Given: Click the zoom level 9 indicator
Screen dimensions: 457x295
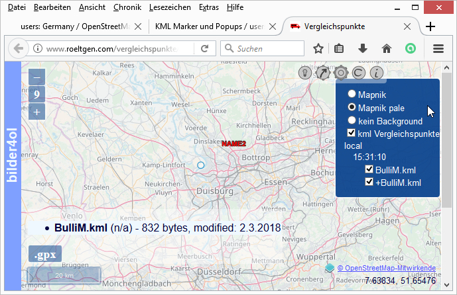Looking at the screenshot, I should [36, 95].
